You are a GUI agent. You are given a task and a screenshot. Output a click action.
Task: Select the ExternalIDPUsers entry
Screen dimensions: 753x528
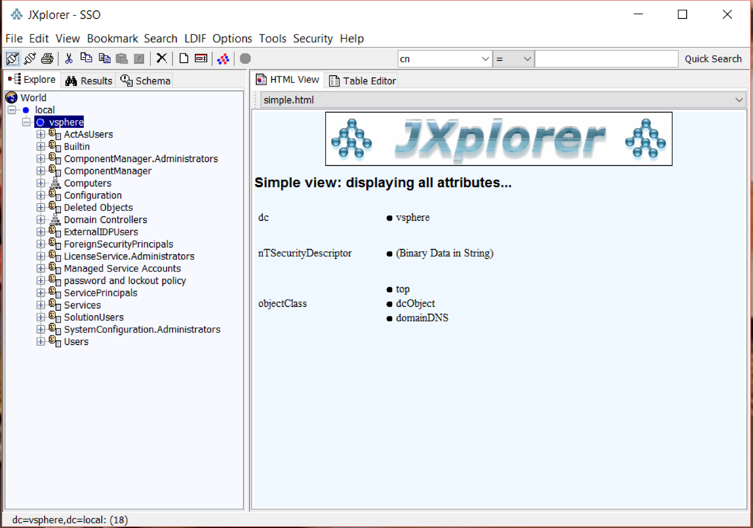tap(101, 232)
